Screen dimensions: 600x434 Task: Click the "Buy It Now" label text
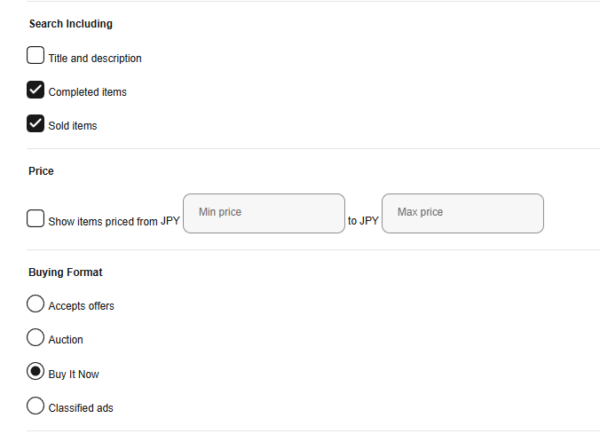[74, 375]
